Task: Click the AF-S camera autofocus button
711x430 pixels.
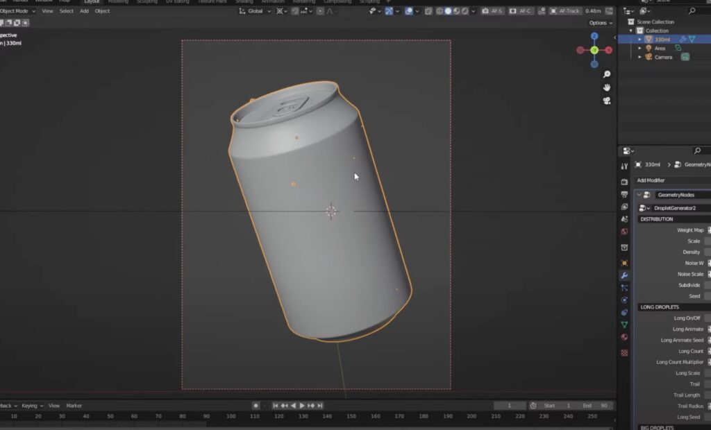Action: click(x=492, y=11)
